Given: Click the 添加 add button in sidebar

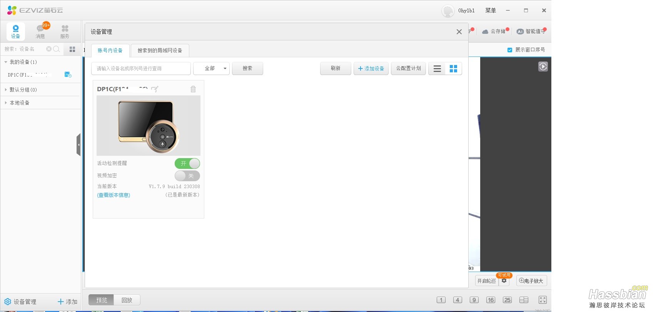Looking at the screenshot, I should tap(67, 302).
